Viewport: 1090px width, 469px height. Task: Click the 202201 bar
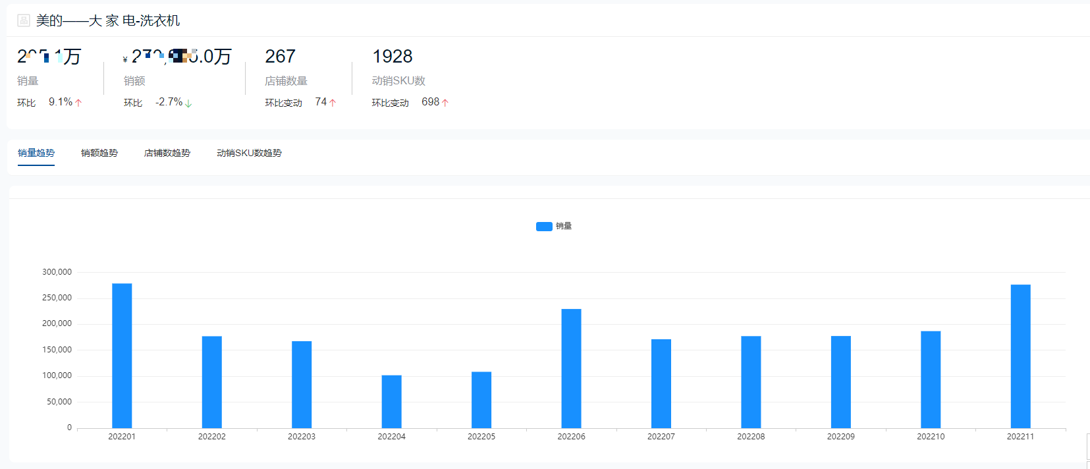pos(122,356)
